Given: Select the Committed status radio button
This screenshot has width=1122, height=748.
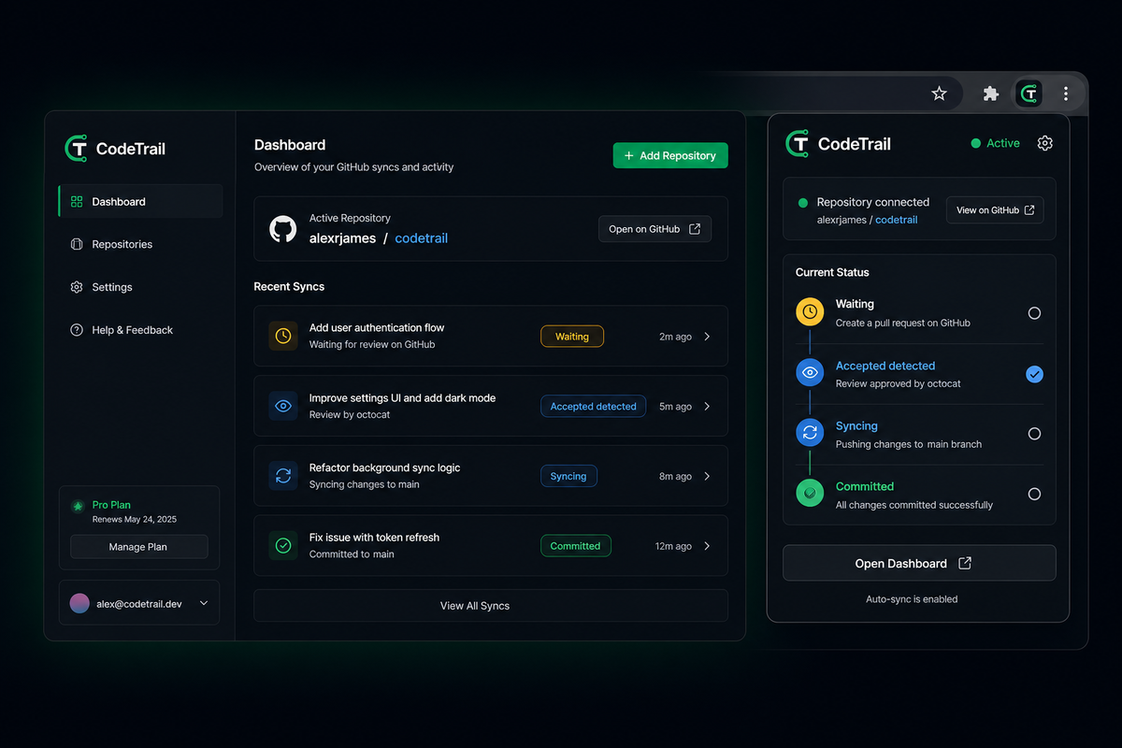Looking at the screenshot, I should point(1034,494).
